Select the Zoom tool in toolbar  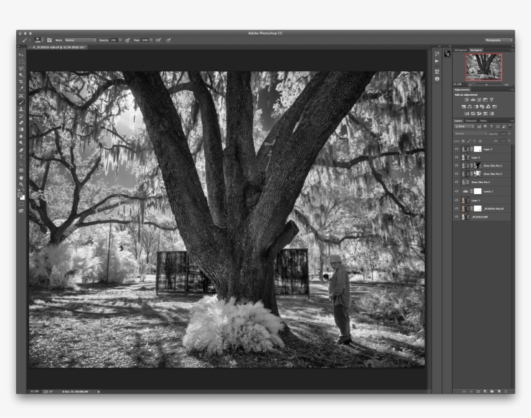(x=21, y=184)
